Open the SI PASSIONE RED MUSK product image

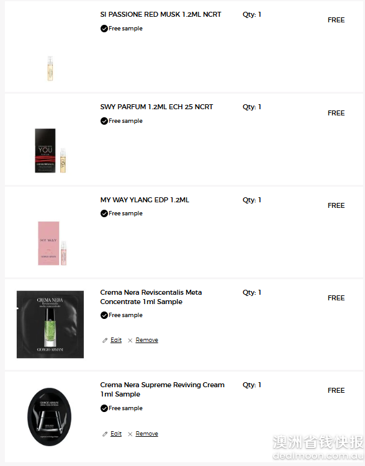pyautogui.click(x=50, y=68)
